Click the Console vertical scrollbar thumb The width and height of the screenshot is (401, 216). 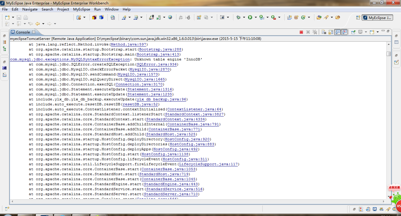point(388,54)
